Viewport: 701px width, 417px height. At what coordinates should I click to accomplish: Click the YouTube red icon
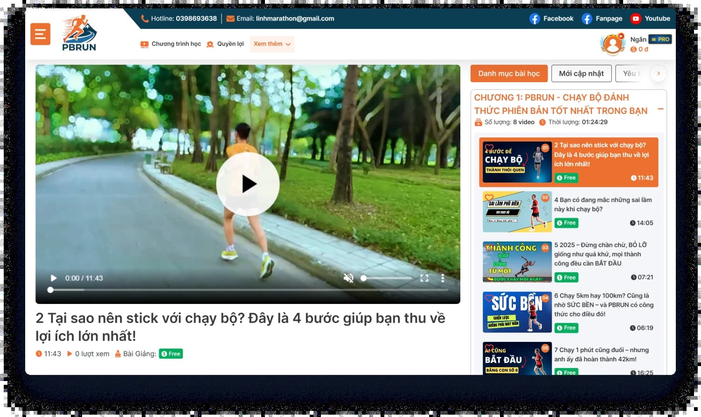click(x=635, y=19)
